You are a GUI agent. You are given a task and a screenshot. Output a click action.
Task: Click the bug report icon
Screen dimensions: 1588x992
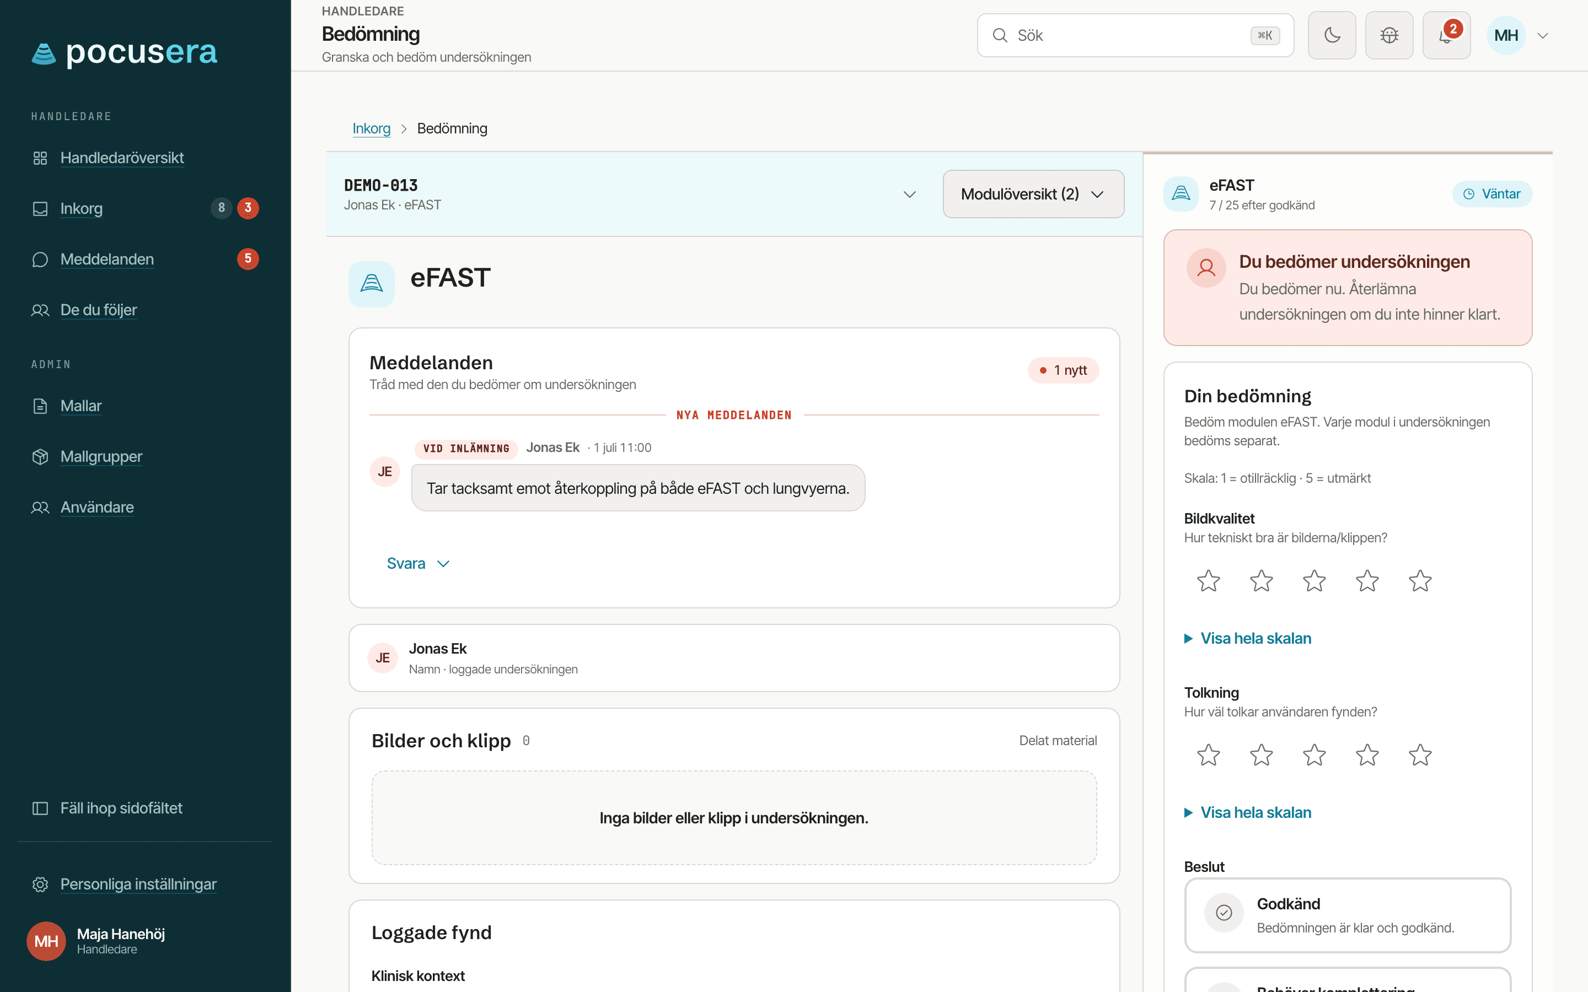click(x=1389, y=35)
